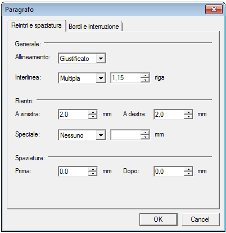226x233 pixels.
Task: Click the empty Speciale mm field
Action: (x=126, y=135)
